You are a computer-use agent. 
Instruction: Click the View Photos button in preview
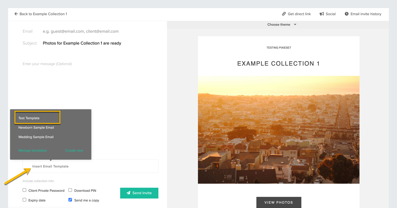(x=279, y=202)
